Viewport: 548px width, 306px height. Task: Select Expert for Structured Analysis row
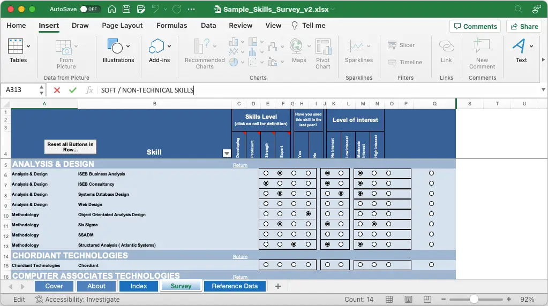308,244
